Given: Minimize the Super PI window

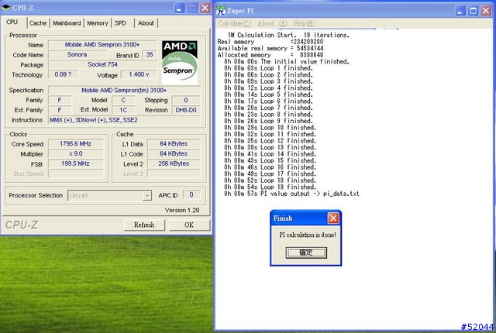Looking at the screenshot, I should [x=460, y=11].
